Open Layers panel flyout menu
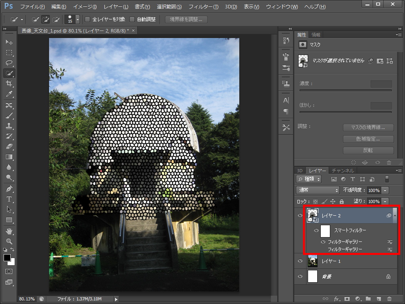This screenshot has height=304, width=405. [399, 170]
